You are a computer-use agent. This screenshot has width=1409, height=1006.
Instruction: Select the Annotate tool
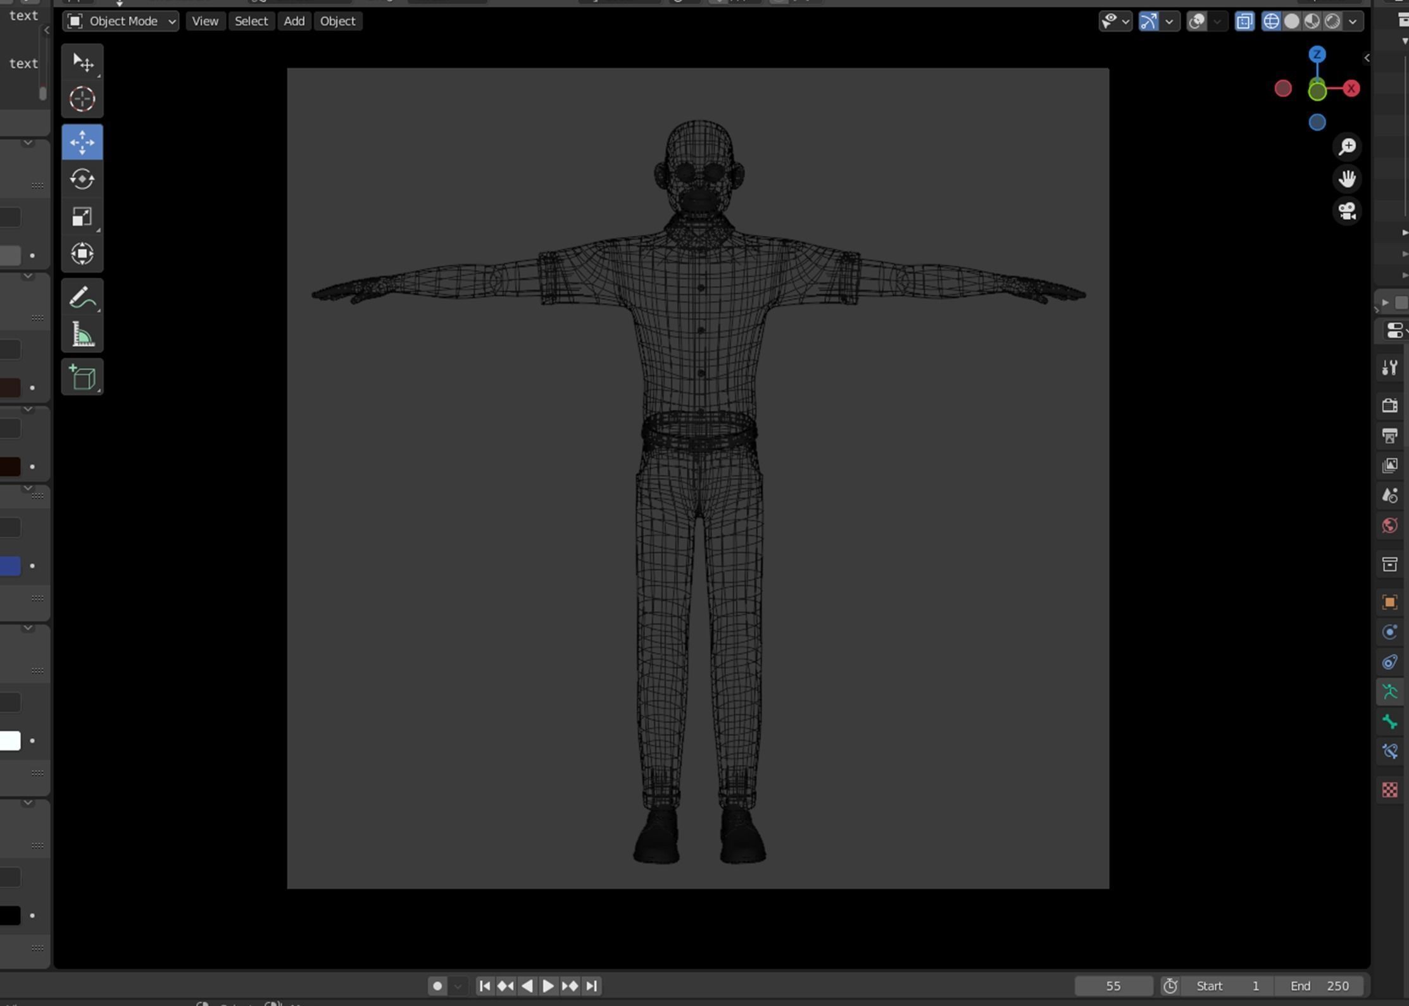coord(82,297)
